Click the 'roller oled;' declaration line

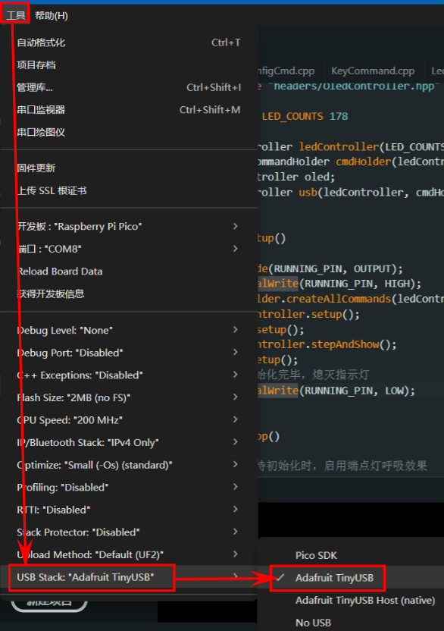point(296,177)
